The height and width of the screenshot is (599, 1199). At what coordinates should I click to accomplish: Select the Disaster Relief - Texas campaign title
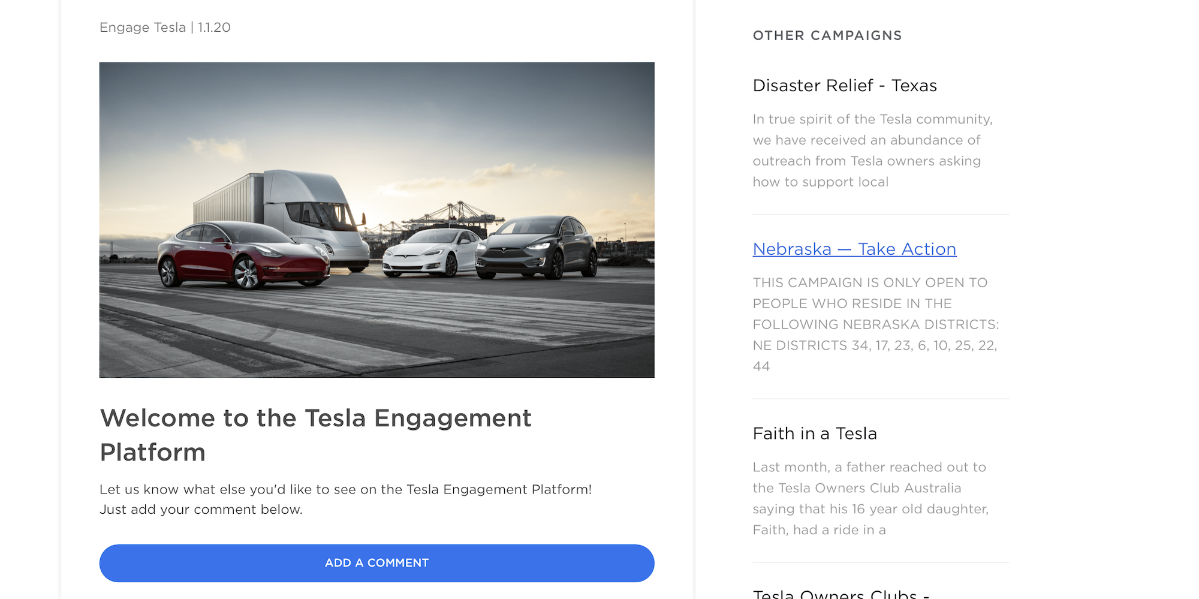click(x=845, y=86)
